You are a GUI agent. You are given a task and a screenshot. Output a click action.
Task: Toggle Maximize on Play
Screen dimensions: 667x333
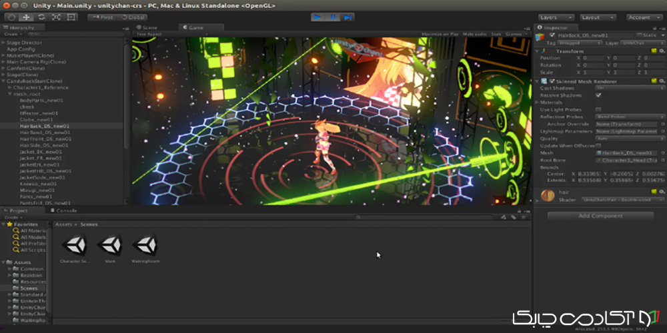[x=440, y=34]
